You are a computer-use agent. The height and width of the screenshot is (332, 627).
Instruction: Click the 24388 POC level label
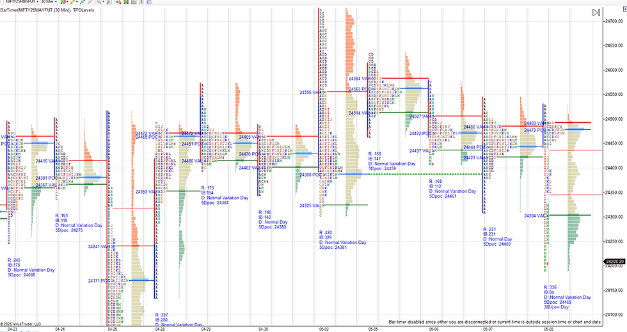[x=310, y=175]
